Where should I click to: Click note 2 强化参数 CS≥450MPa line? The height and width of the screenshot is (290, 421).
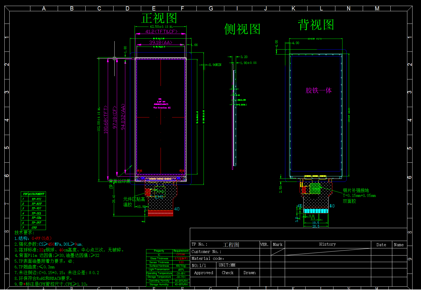(x=49, y=244)
